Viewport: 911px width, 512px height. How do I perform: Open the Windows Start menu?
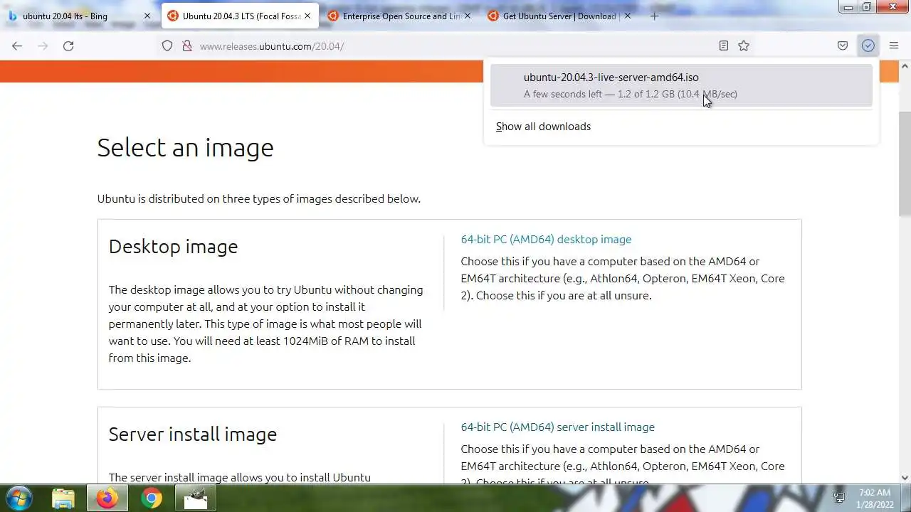click(18, 498)
